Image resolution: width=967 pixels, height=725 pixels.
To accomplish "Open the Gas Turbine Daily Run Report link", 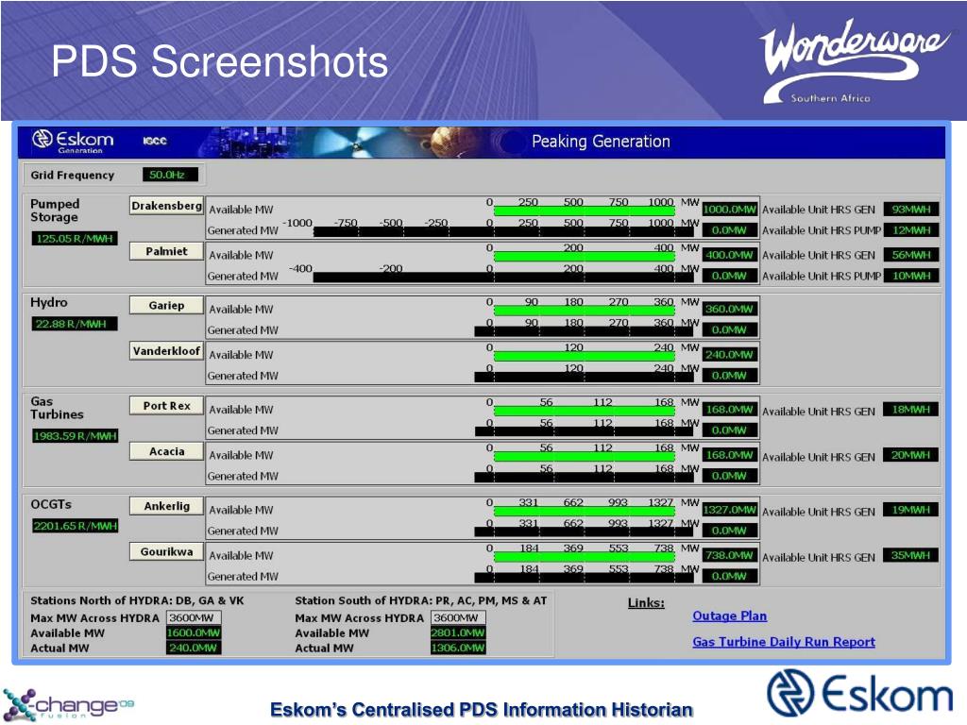I will [784, 642].
